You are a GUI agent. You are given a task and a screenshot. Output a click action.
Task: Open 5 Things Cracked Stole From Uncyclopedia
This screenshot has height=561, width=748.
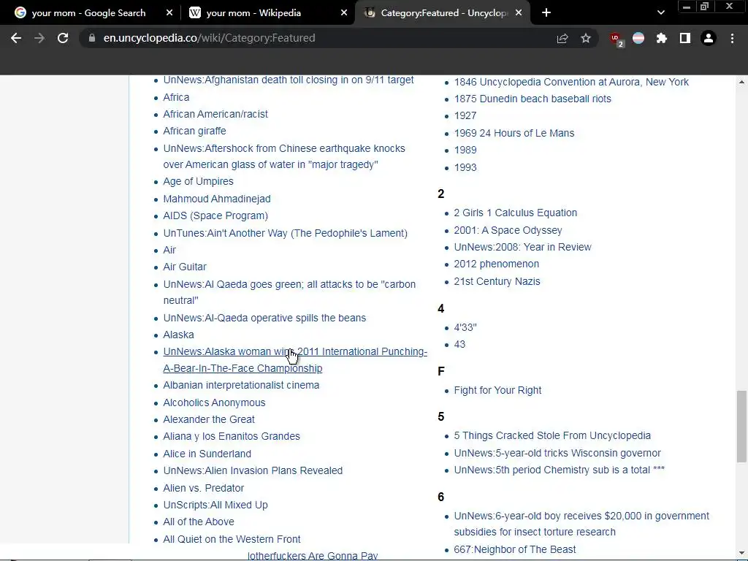(552, 435)
